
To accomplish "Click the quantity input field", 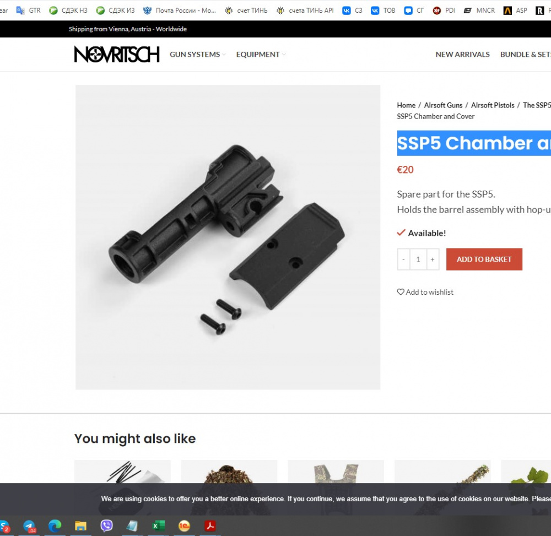I will (x=418, y=259).
